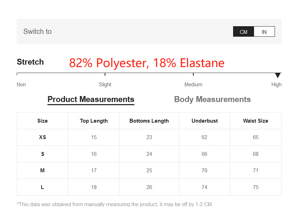Open the Body Measurements tab
This screenshot has width=298, height=218.
tap(212, 100)
